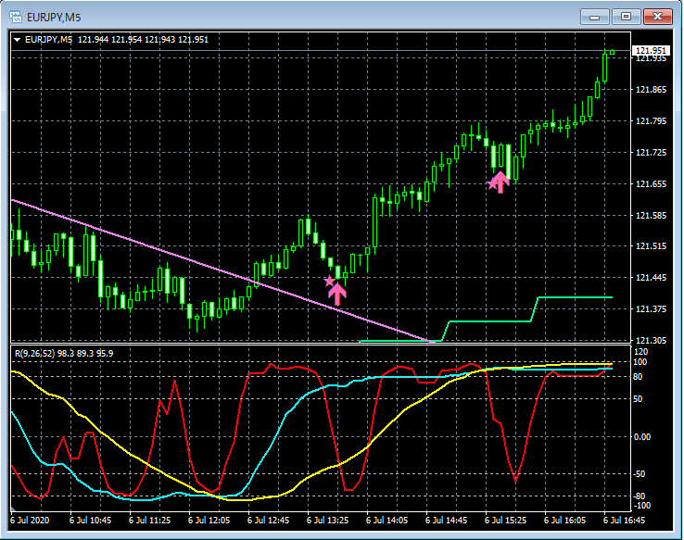Click the 6 Jul 2020 date label
Viewport: 684px width, 540px height.
pos(30,521)
